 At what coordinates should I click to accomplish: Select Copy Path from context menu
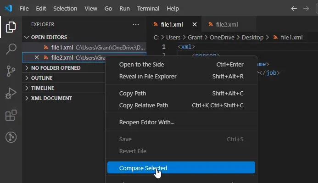click(181, 94)
